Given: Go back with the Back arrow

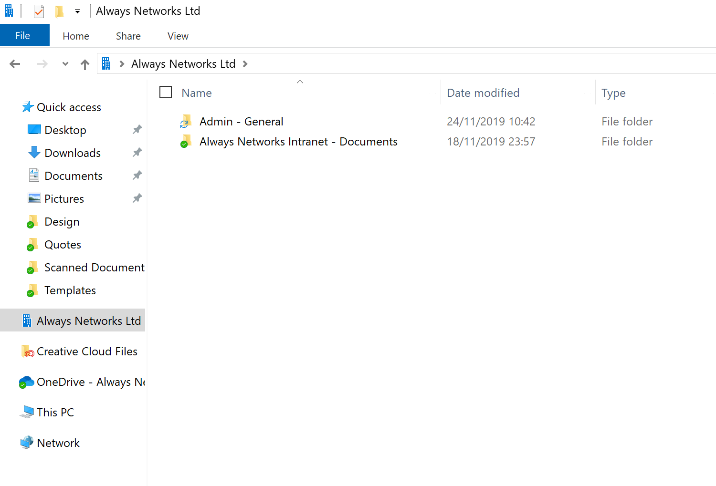Looking at the screenshot, I should pyautogui.click(x=15, y=64).
